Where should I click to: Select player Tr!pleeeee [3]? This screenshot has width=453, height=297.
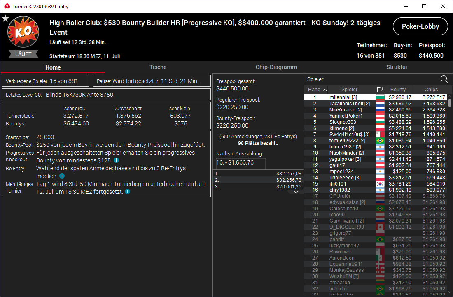pos(375,178)
